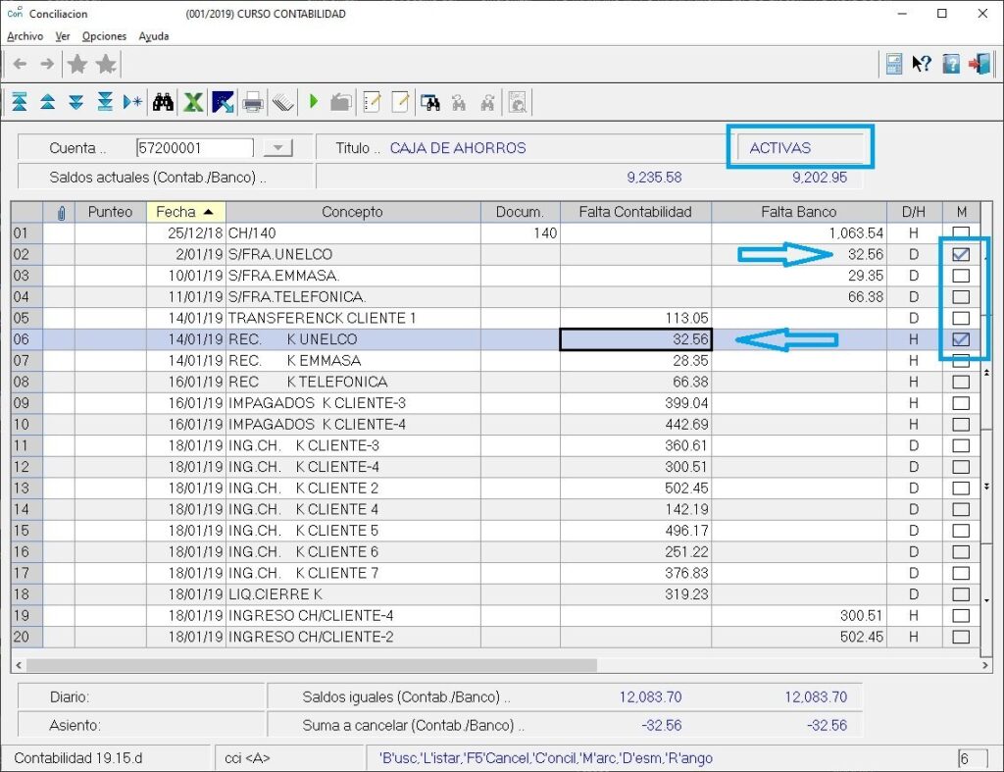1004x772 pixels.
Task: Click the right star favorites icon
Action: click(106, 64)
